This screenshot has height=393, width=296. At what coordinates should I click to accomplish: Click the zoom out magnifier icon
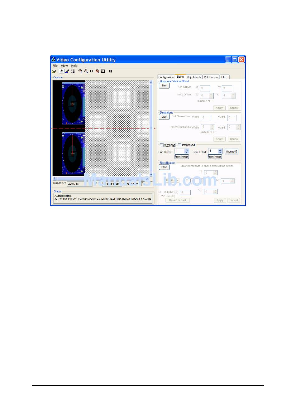(x=86, y=71)
